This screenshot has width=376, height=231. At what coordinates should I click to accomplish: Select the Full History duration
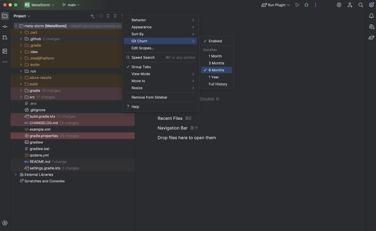point(216,84)
